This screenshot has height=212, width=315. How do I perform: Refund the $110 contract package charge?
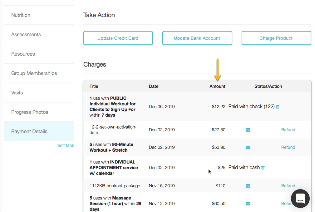tap(288, 186)
